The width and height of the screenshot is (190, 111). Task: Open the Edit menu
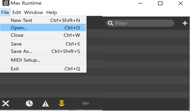point(17,12)
